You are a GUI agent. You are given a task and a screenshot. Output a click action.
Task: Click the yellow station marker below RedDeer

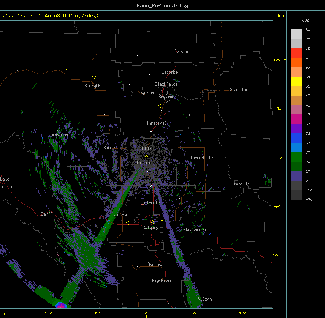[160, 106]
